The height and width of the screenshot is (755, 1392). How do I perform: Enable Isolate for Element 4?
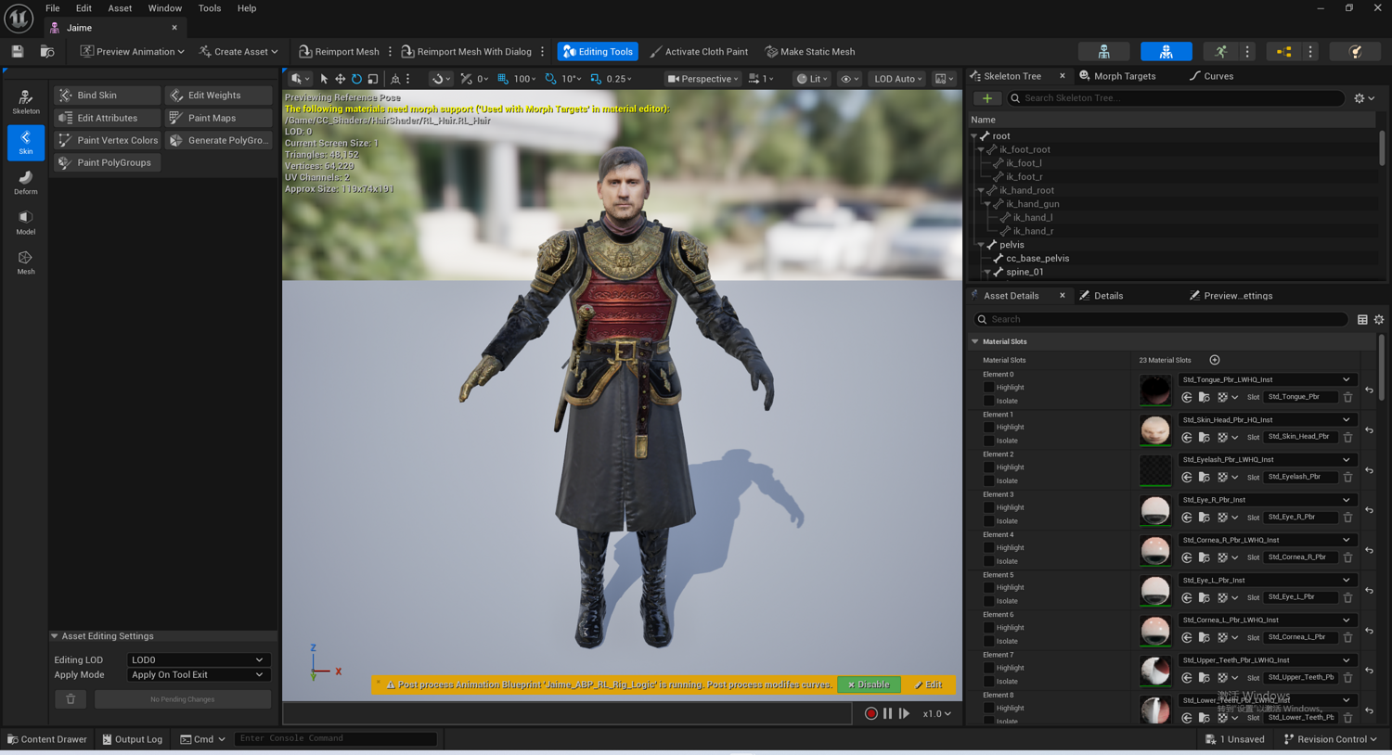(989, 561)
